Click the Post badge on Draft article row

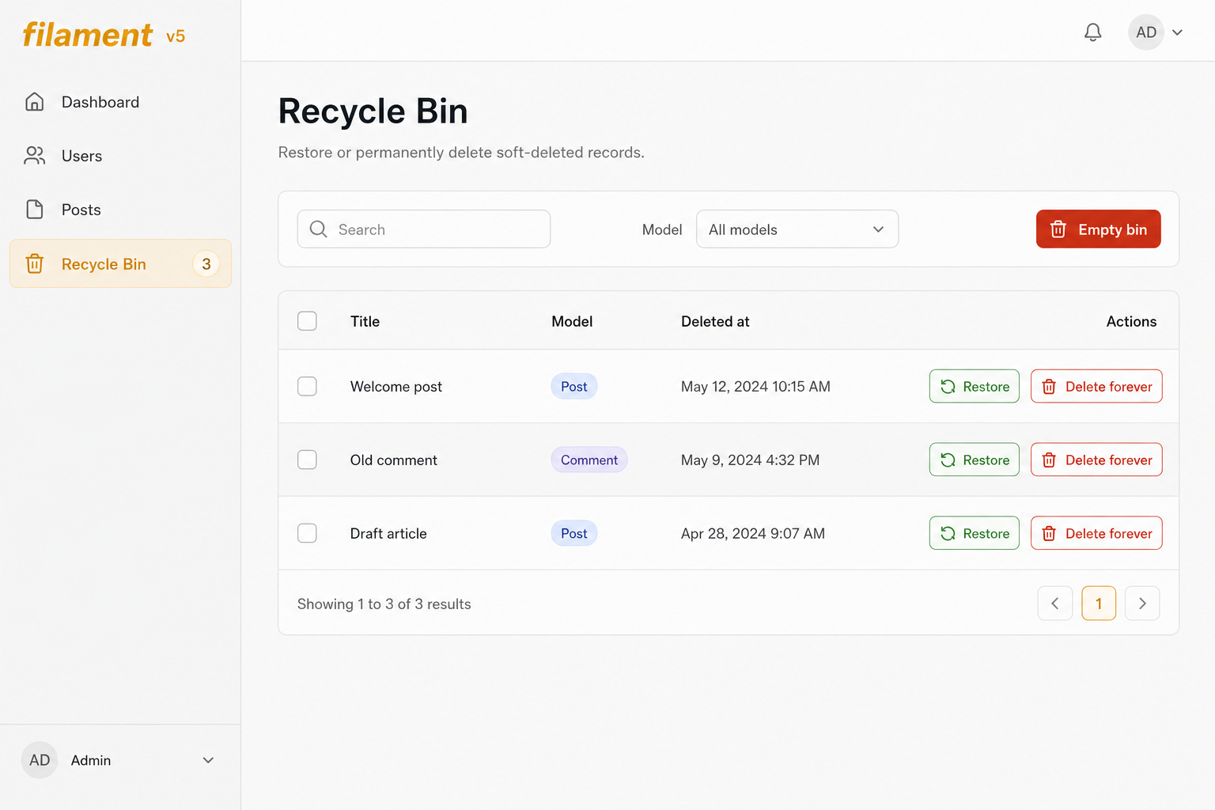574,533
